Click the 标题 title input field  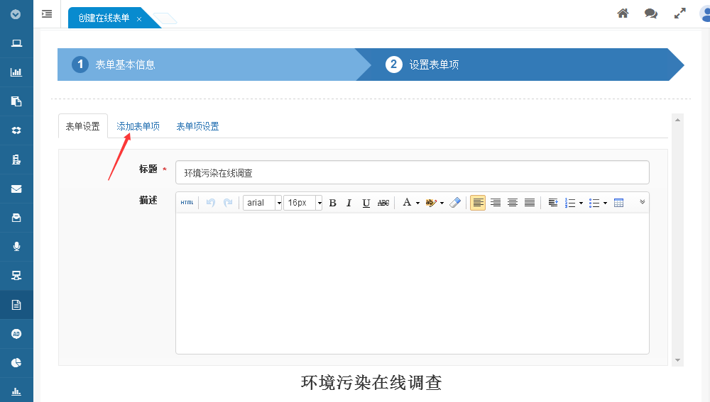(x=412, y=172)
